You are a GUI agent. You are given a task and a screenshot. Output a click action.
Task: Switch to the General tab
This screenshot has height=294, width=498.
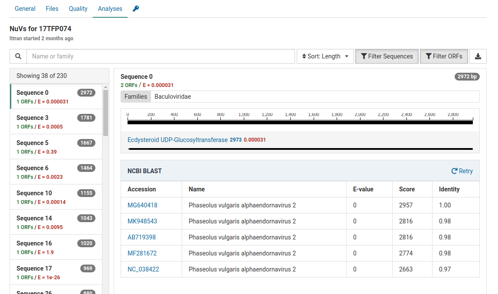tap(25, 9)
